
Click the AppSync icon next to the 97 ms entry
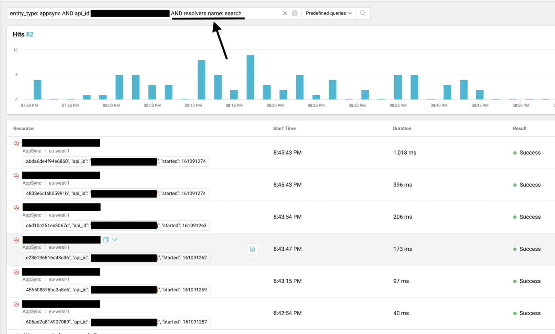tap(16, 272)
